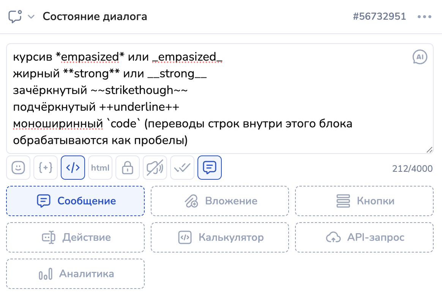442x295 pixels.
Task: Toggle the html formatting mode
Action: tap(100, 168)
